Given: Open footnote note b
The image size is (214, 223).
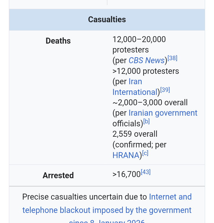Looking at the screenshot, I should click(146, 121).
